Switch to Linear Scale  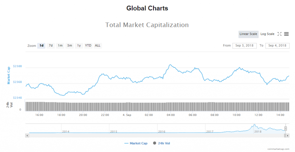[x=248, y=34]
